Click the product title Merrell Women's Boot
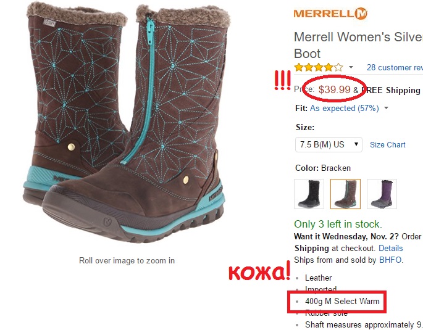Viewport: 423px width, 330px height. 358,45
